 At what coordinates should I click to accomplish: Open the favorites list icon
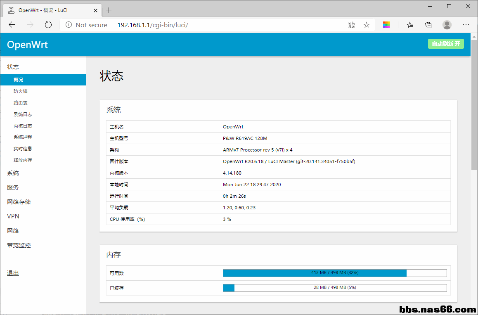point(410,25)
